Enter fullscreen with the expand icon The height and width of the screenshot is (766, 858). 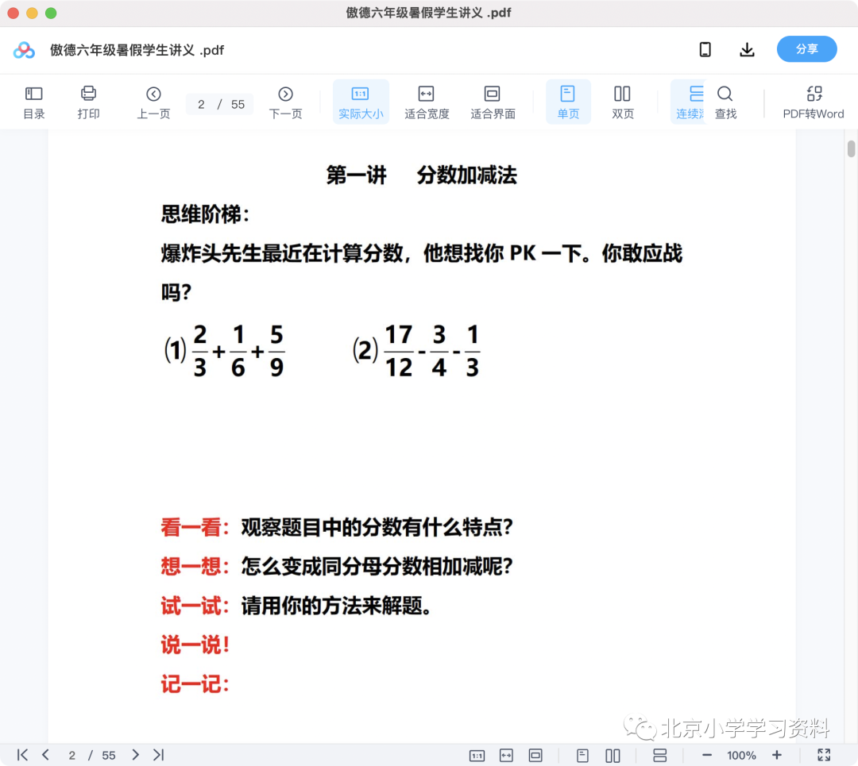tap(824, 755)
